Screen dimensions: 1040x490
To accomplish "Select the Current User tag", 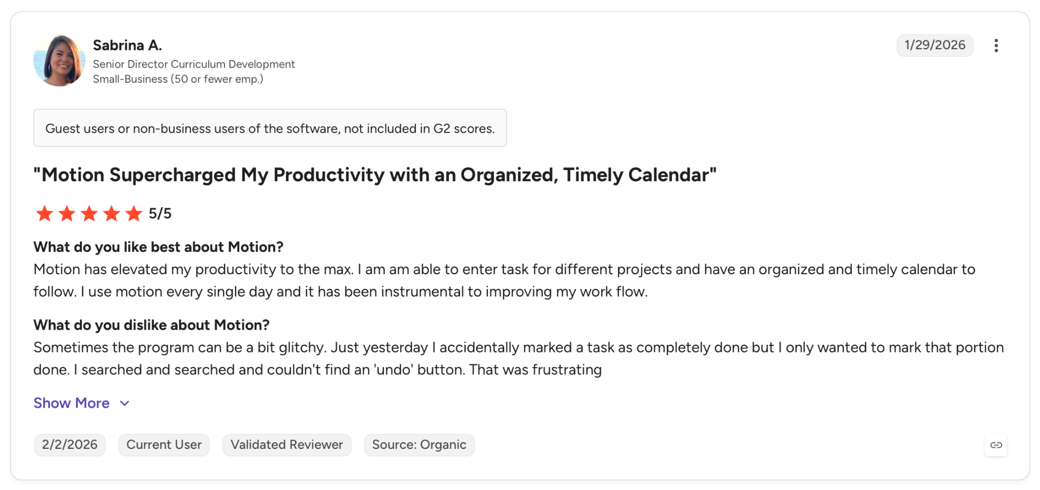I will [x=164, y=445].
